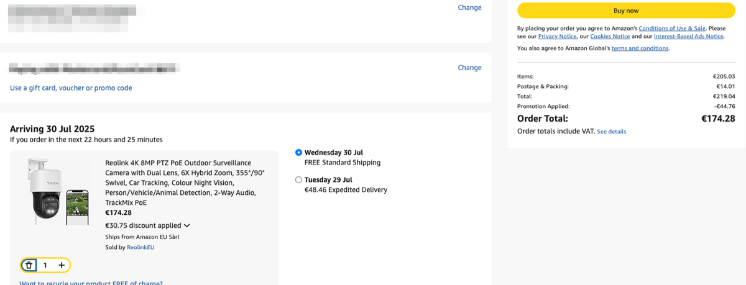Click the quantity number field
Image resolution: width=746 pixels, height=285 pixels.
coord(45,265)
